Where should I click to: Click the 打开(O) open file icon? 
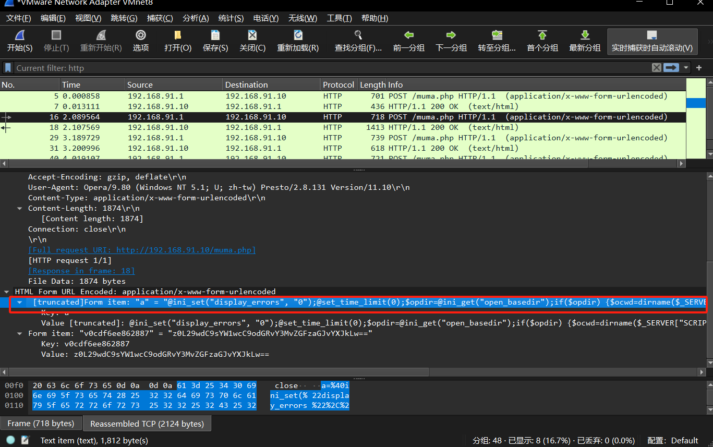click(x=178, y=35)
